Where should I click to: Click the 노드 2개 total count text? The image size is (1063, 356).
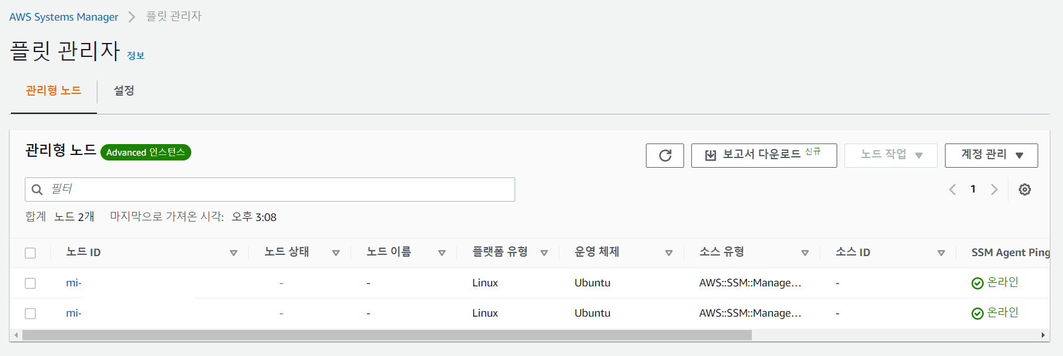(x=74, y=217)
